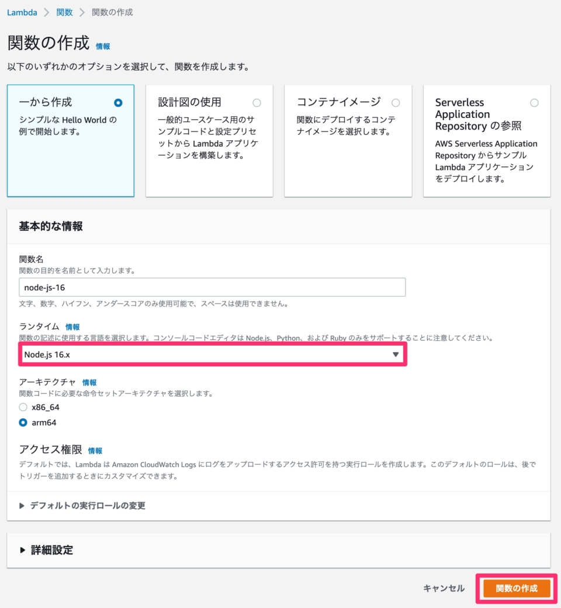Click inside the 関数名 input field
The width and height of the screenshot is (561, 608).
point(212,287)
